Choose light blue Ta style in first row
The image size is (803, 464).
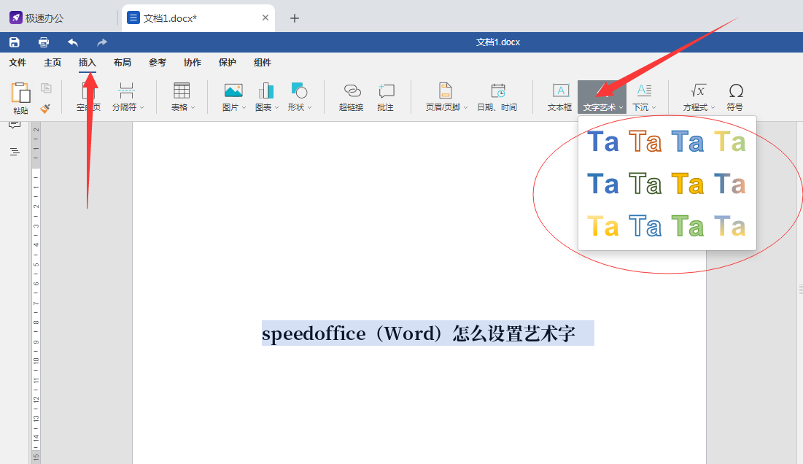click(x=687, y=142)
